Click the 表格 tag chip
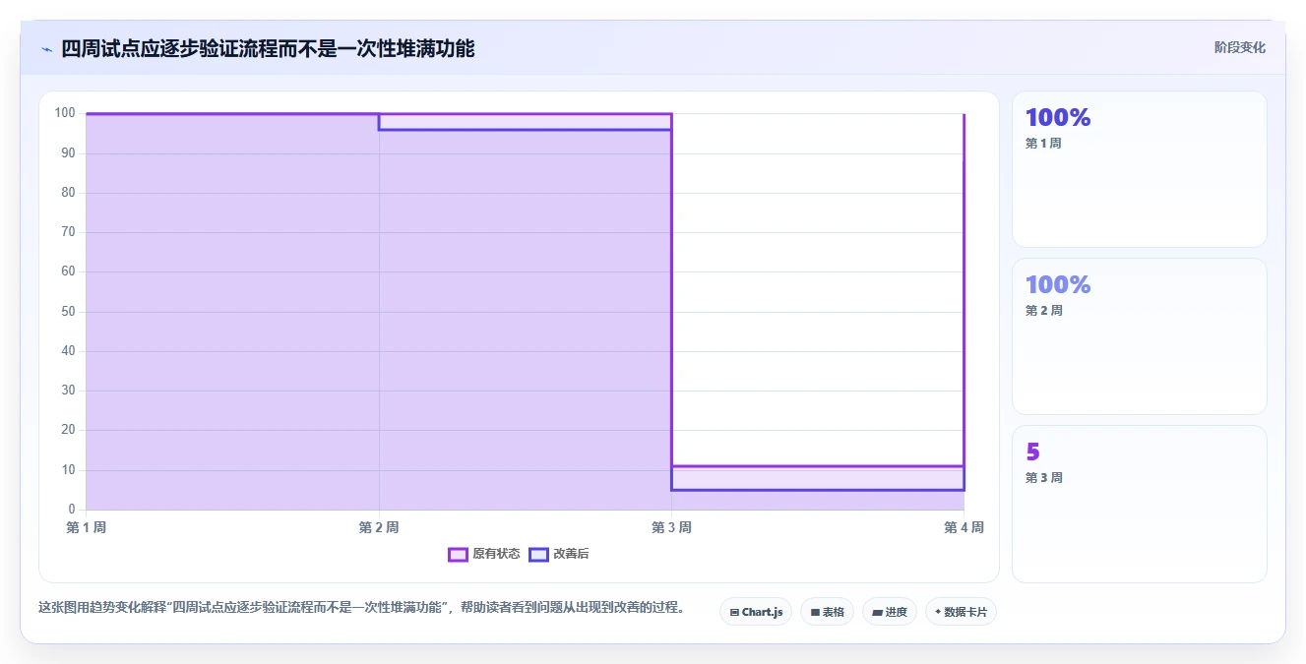1306x664 pixels. (827, 612)
